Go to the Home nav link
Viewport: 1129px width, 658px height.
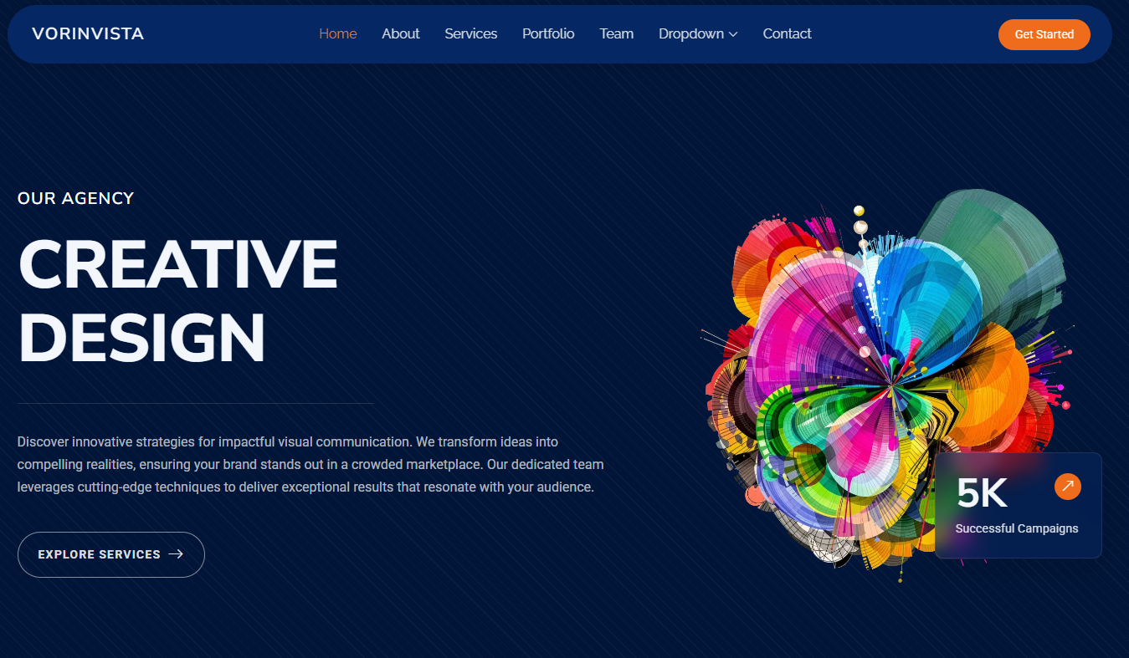(x=338, y=34)
